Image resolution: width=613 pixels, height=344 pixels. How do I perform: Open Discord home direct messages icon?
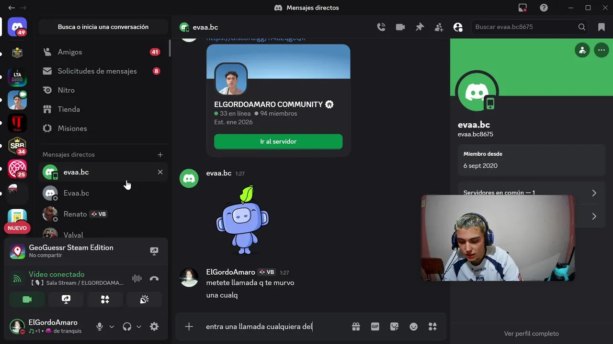point(17,27)
